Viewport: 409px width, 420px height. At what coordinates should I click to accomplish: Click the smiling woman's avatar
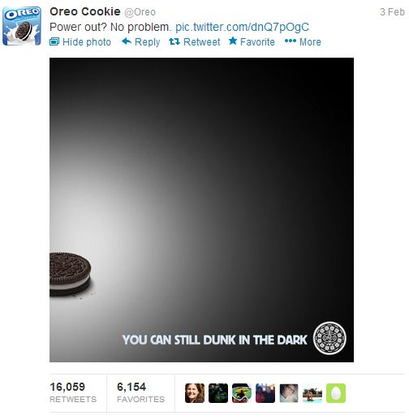[195, 393]
